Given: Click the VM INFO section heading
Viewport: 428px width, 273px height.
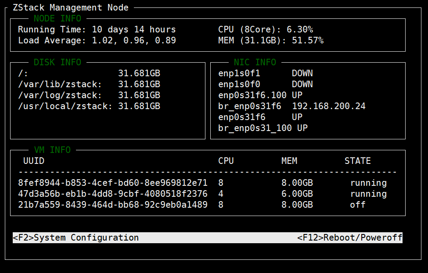Looking at the screenshot, I should (52, 150).
